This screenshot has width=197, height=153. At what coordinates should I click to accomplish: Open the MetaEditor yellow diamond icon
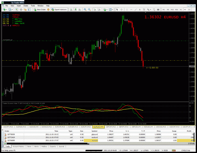(48, 9)
